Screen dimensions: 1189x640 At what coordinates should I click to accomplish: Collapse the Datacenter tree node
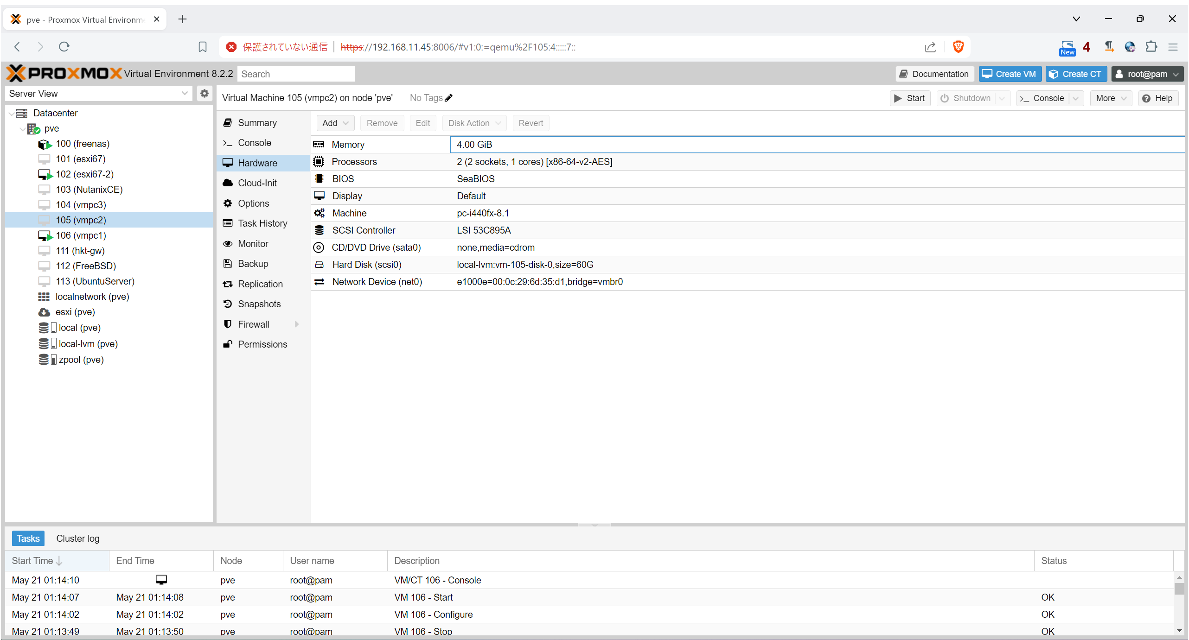coord(11,114)
